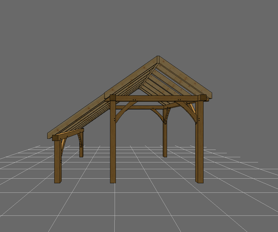Pick the brace under the lean-to front post
The image size is (278, 232).
[x=63, y=145]
